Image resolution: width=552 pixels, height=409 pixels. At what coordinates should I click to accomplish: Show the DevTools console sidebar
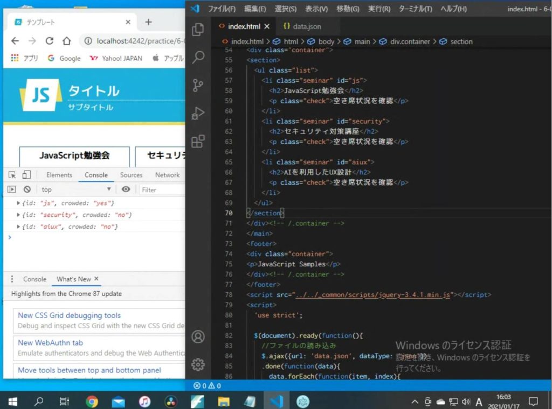(12, 189)
